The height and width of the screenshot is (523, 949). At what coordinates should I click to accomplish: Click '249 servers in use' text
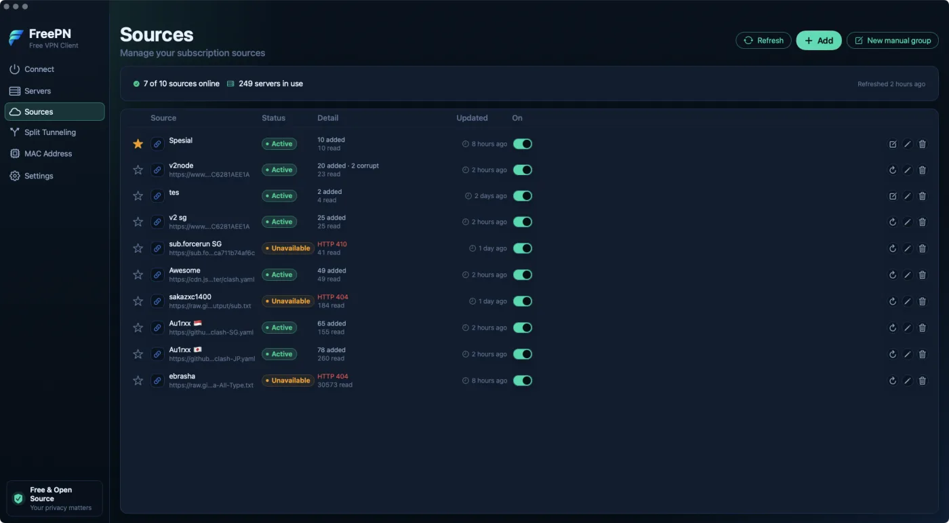tap(270, 84)
